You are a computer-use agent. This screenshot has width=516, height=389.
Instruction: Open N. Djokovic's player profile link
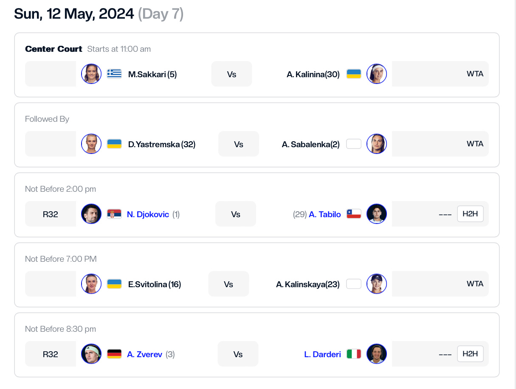(148, 214)
